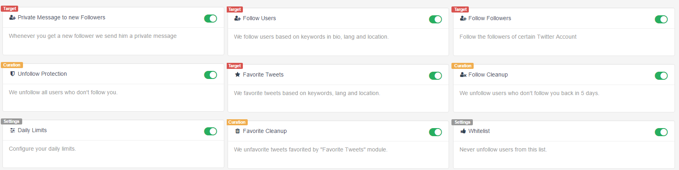The image size is (679, 170).
Task: Click the Favorite Tweets star icon
Action: pos(237,75)
